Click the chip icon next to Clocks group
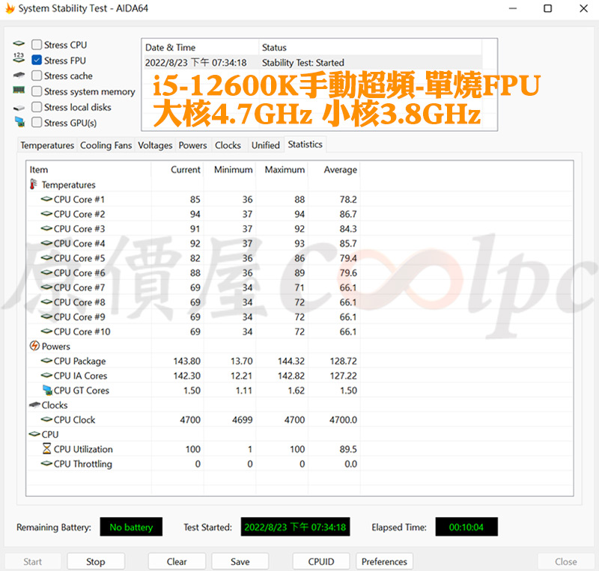The width and height of the screenshot is (599, 571). [34, 404]
